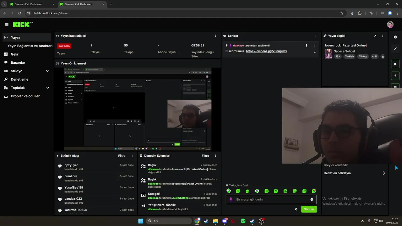This screenshot has width=402, height=226.
Task: Open the profile avatar menu
Action: pyautogui.click(x=390, y=24)
